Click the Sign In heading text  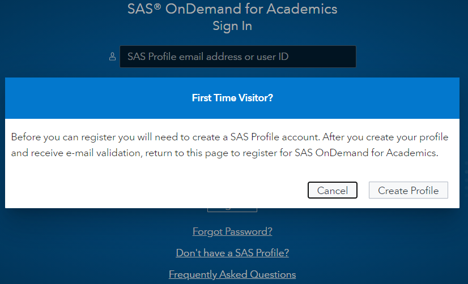point(232,26)
